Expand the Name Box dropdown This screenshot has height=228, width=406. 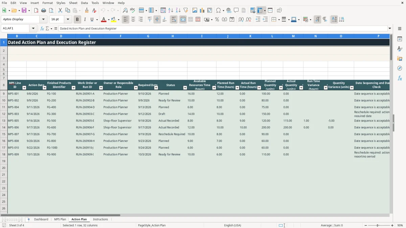coord(33,28)
